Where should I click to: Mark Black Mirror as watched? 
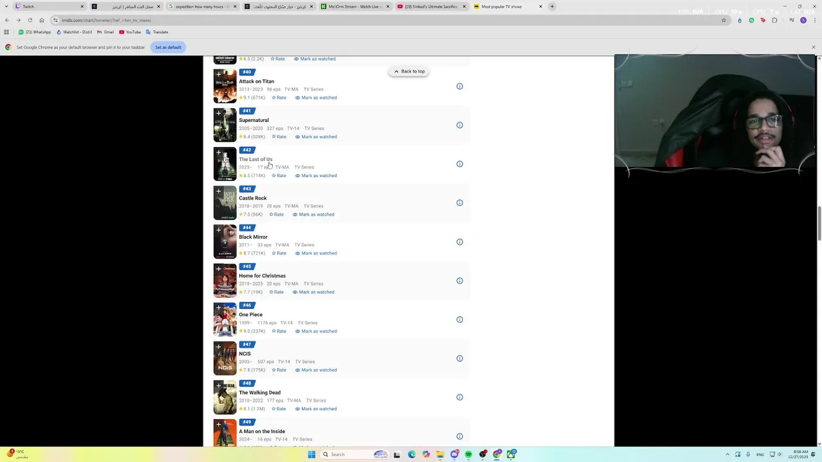[x=316, y=253]
